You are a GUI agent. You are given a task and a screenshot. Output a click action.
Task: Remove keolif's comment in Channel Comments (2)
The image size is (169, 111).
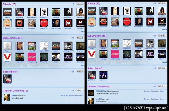pos(64,96)
